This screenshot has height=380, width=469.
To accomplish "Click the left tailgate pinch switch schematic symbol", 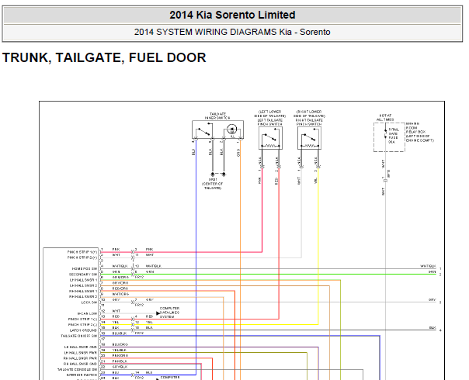I will coord(271,138).
